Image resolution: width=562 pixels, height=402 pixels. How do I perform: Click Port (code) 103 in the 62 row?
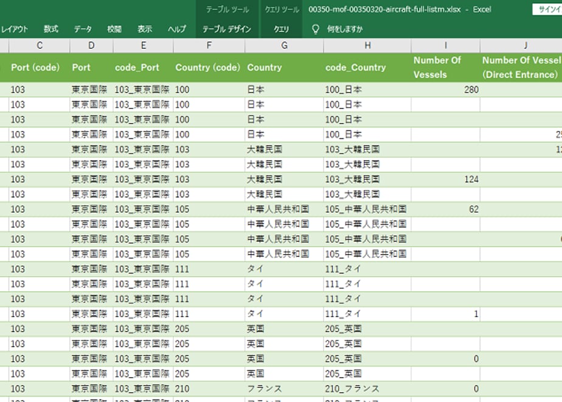coord(40,210)
